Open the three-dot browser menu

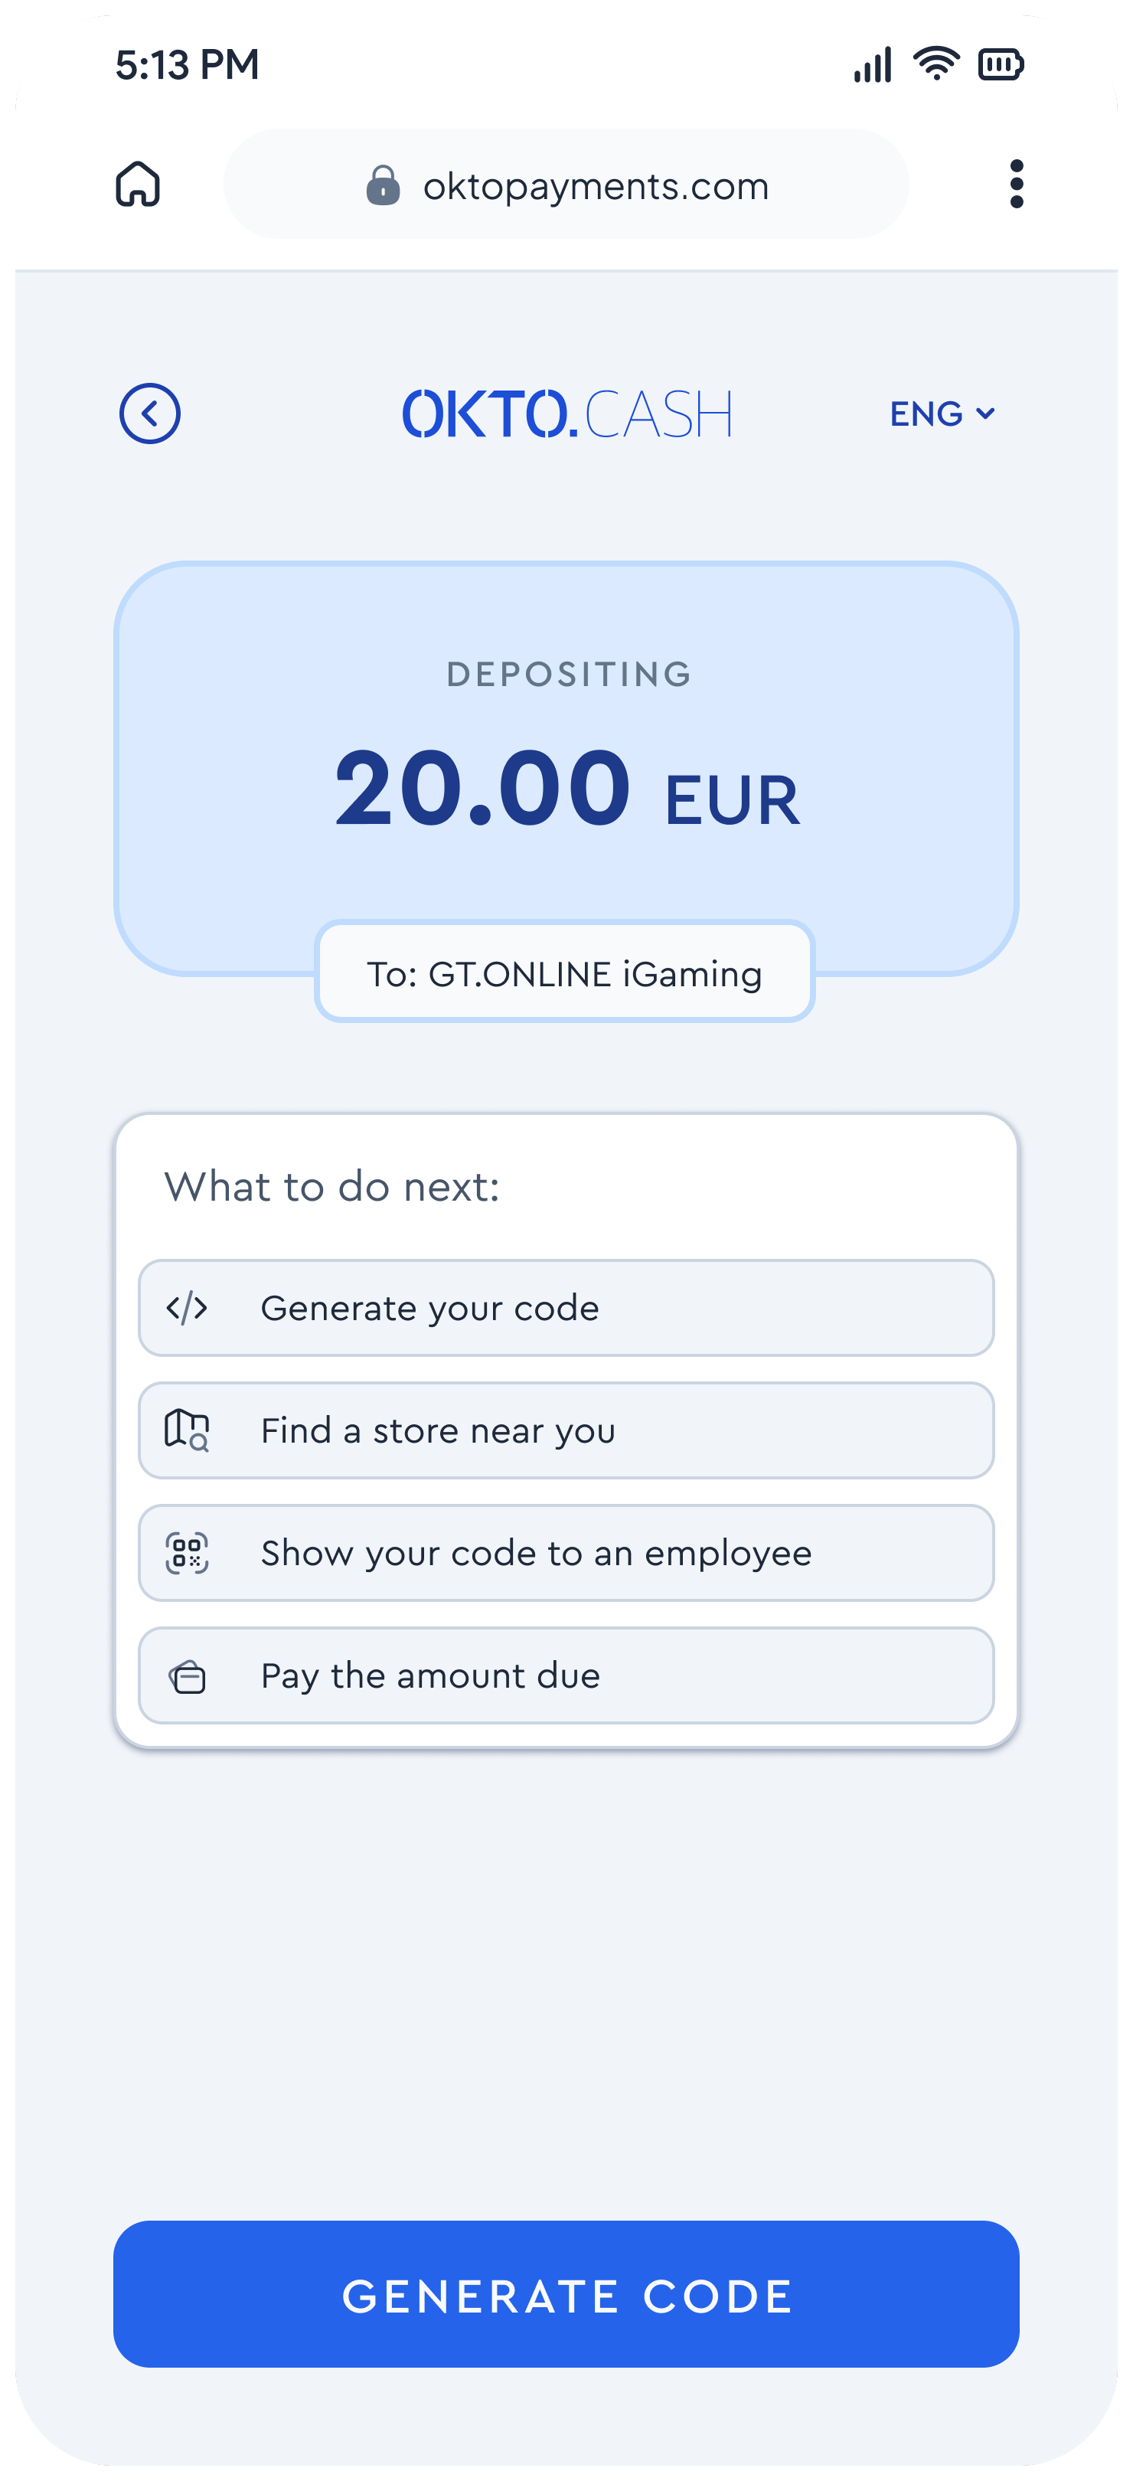(1017, 184)
